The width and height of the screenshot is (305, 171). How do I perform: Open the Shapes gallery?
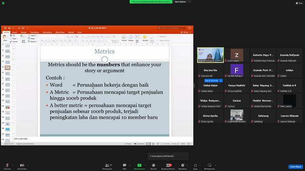[x=131, y=38]
